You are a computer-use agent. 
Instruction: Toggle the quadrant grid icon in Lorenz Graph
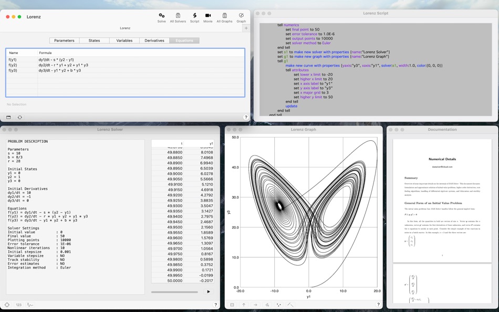[232, 304]
